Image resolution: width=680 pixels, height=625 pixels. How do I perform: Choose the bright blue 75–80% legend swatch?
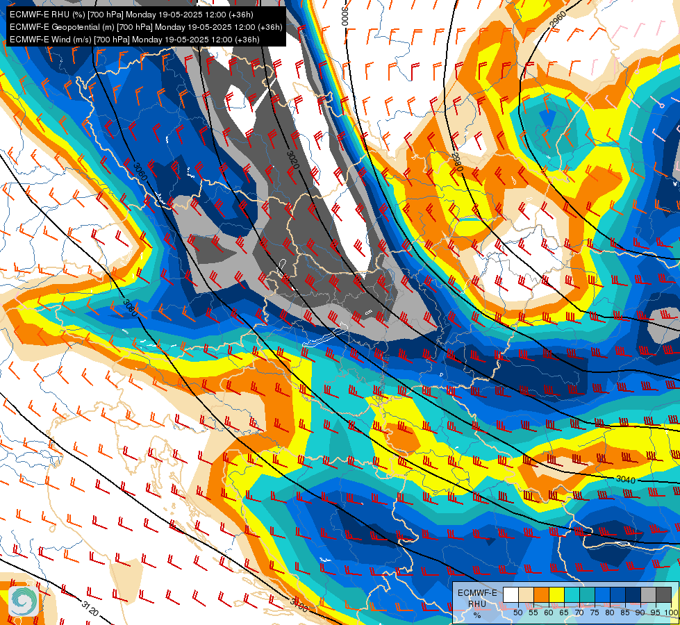(x=603, y=594)
